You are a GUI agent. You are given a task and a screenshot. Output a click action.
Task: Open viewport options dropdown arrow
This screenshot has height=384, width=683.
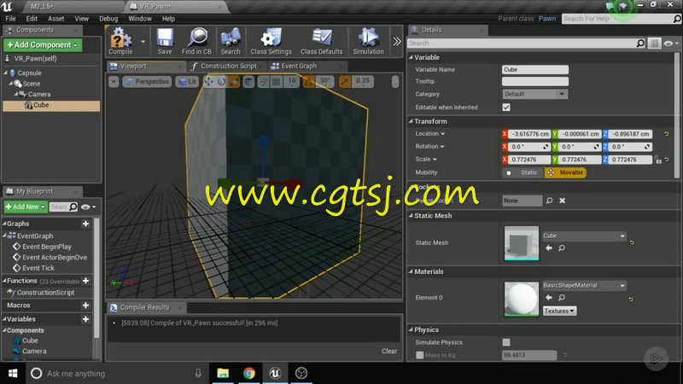click(x=114, y=81)
